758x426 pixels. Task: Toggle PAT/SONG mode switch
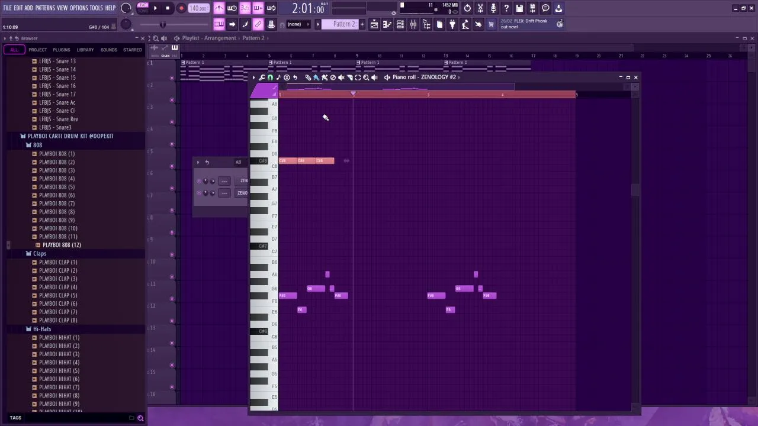pos(143,8)
